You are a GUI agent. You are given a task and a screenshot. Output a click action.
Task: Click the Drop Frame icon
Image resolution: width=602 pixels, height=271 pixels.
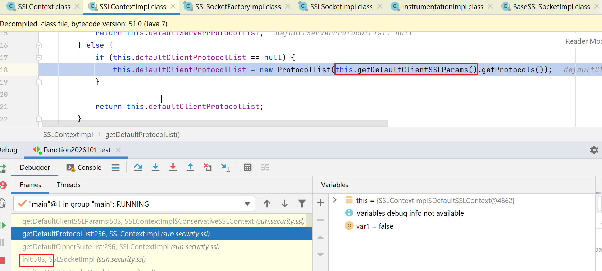click(x=208, y=167)
